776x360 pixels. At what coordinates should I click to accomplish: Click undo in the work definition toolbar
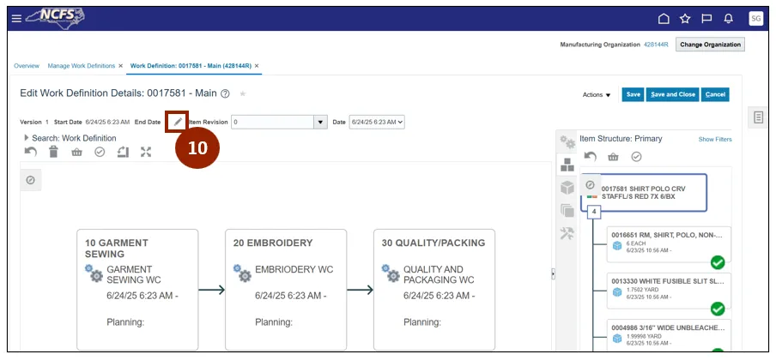31,152
